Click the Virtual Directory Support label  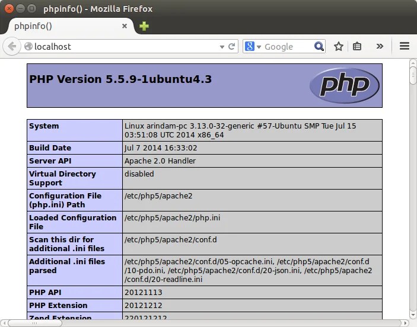[x=62, y=178]
